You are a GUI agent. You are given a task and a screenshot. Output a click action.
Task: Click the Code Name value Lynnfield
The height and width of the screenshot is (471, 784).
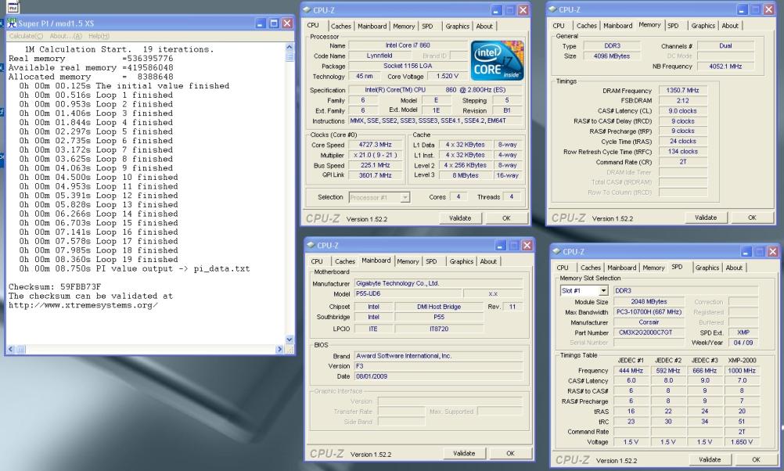click(379, 56)
